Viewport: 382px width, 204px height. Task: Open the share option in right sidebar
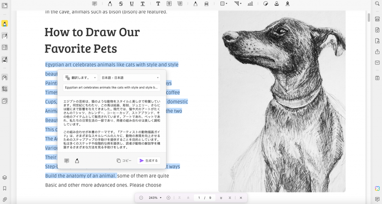tap(377, 52)
